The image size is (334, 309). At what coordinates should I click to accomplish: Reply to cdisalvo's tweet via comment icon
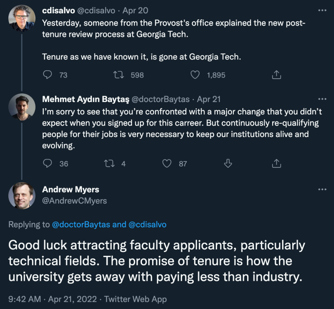point(47,75)
